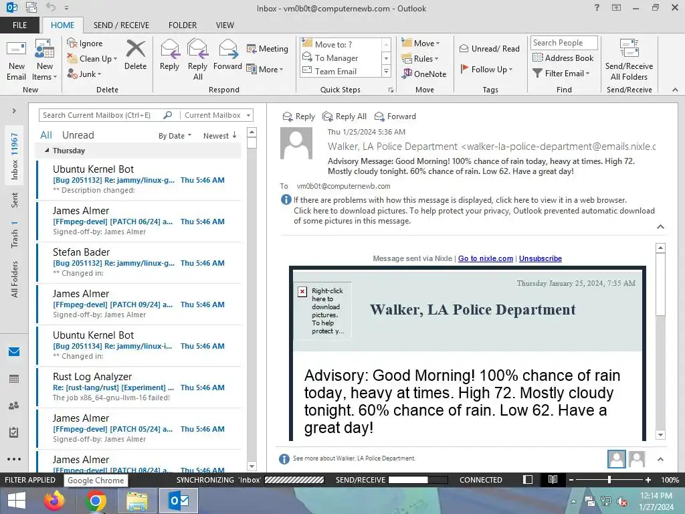Viewport: 685px width, 514px height.
Task: Click Reply All in reading pane
Action: point(345,116)
